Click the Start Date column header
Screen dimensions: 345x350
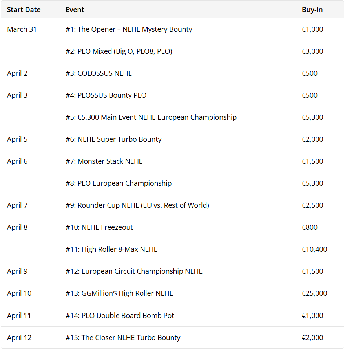(24, 10)
